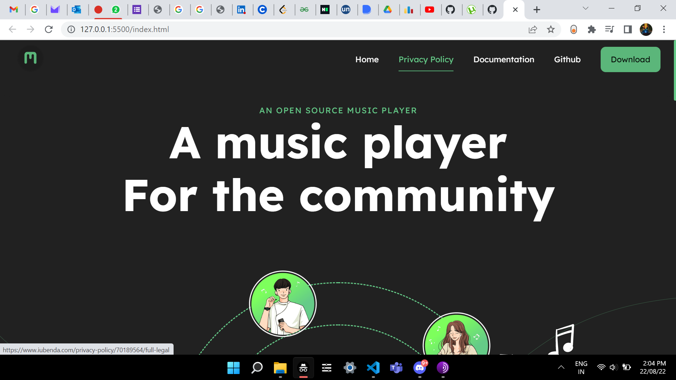Open the Extensions puzzle icon

point(591,30)
